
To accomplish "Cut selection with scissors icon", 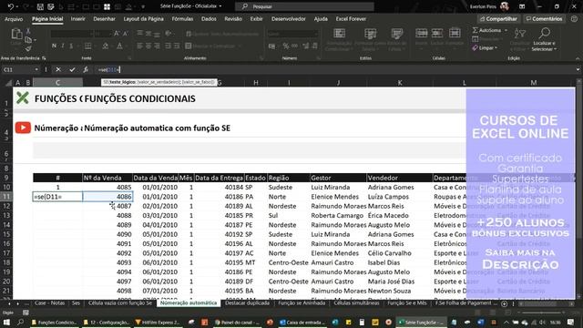I will [x=28, y=31].
